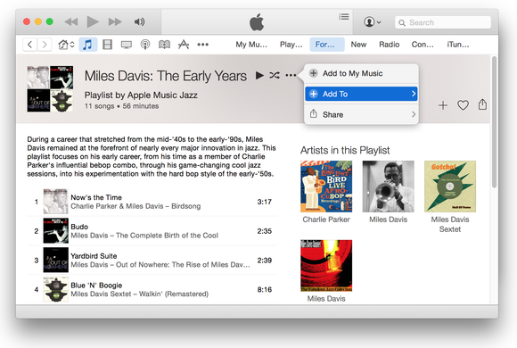Click Budo album artwork
The image size is (517, 348).
56,230
